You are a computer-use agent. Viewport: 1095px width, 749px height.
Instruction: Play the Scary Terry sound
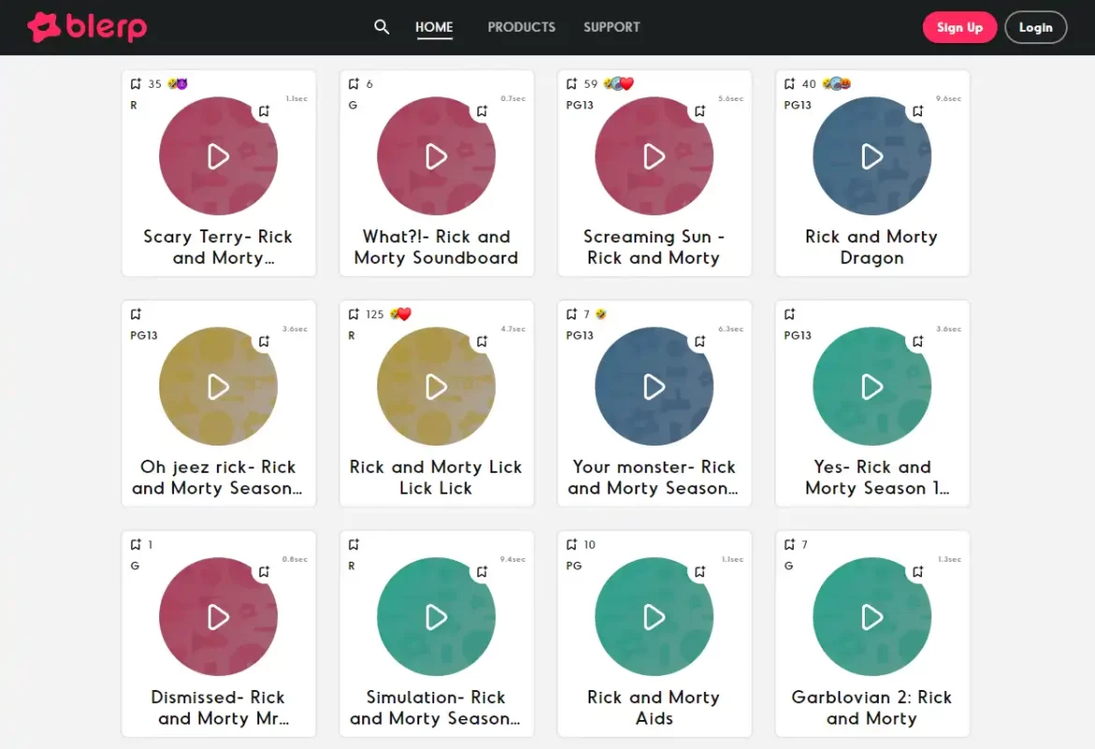[x=218, y=156]
